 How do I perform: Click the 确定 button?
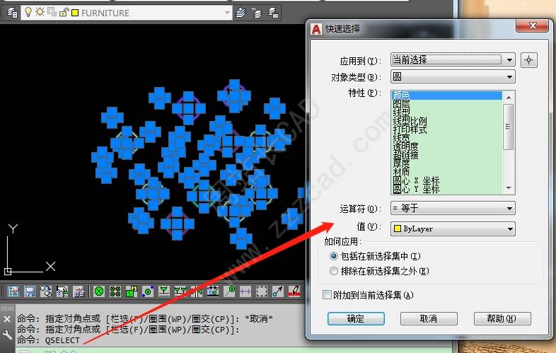click(x=356, y=319)
